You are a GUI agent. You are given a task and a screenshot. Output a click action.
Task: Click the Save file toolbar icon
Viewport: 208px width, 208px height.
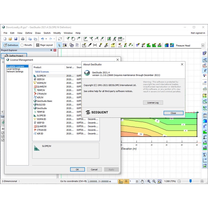[16, 39]
